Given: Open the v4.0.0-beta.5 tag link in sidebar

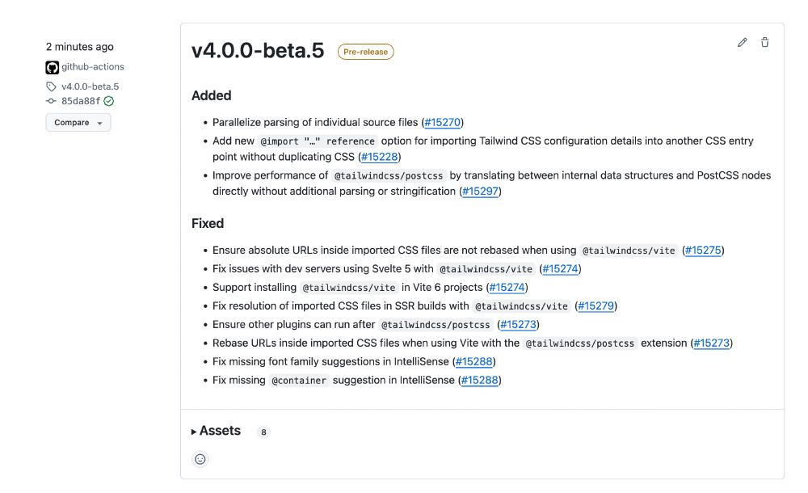Looking at the screenshot, I should (x=90, y=86).
